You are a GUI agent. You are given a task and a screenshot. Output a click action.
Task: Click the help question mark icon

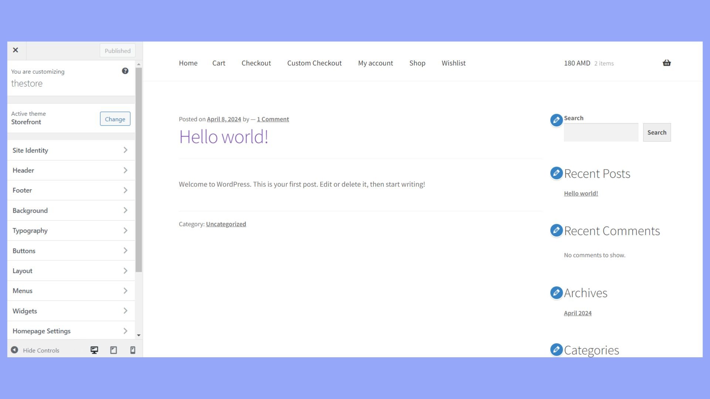(x=125, y=71)
